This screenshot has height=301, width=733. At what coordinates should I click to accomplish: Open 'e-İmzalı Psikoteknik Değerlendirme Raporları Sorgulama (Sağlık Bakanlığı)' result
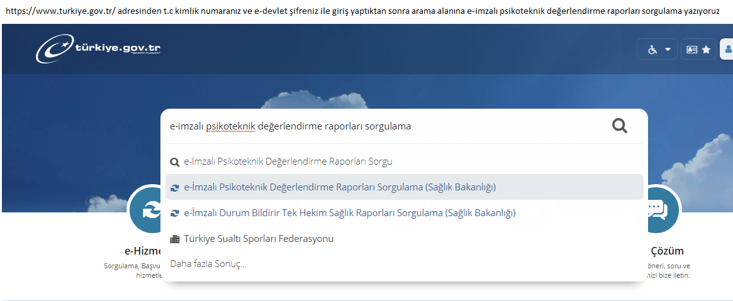coord(405,187)
